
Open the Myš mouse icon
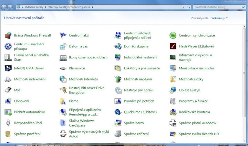pyautogui.click(x=8, y=90)
